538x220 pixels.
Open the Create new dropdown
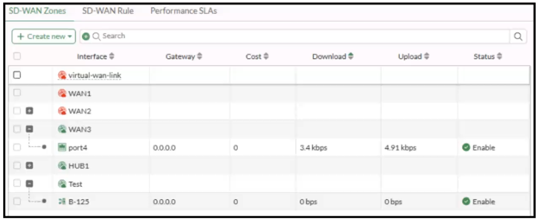point(44,37)
